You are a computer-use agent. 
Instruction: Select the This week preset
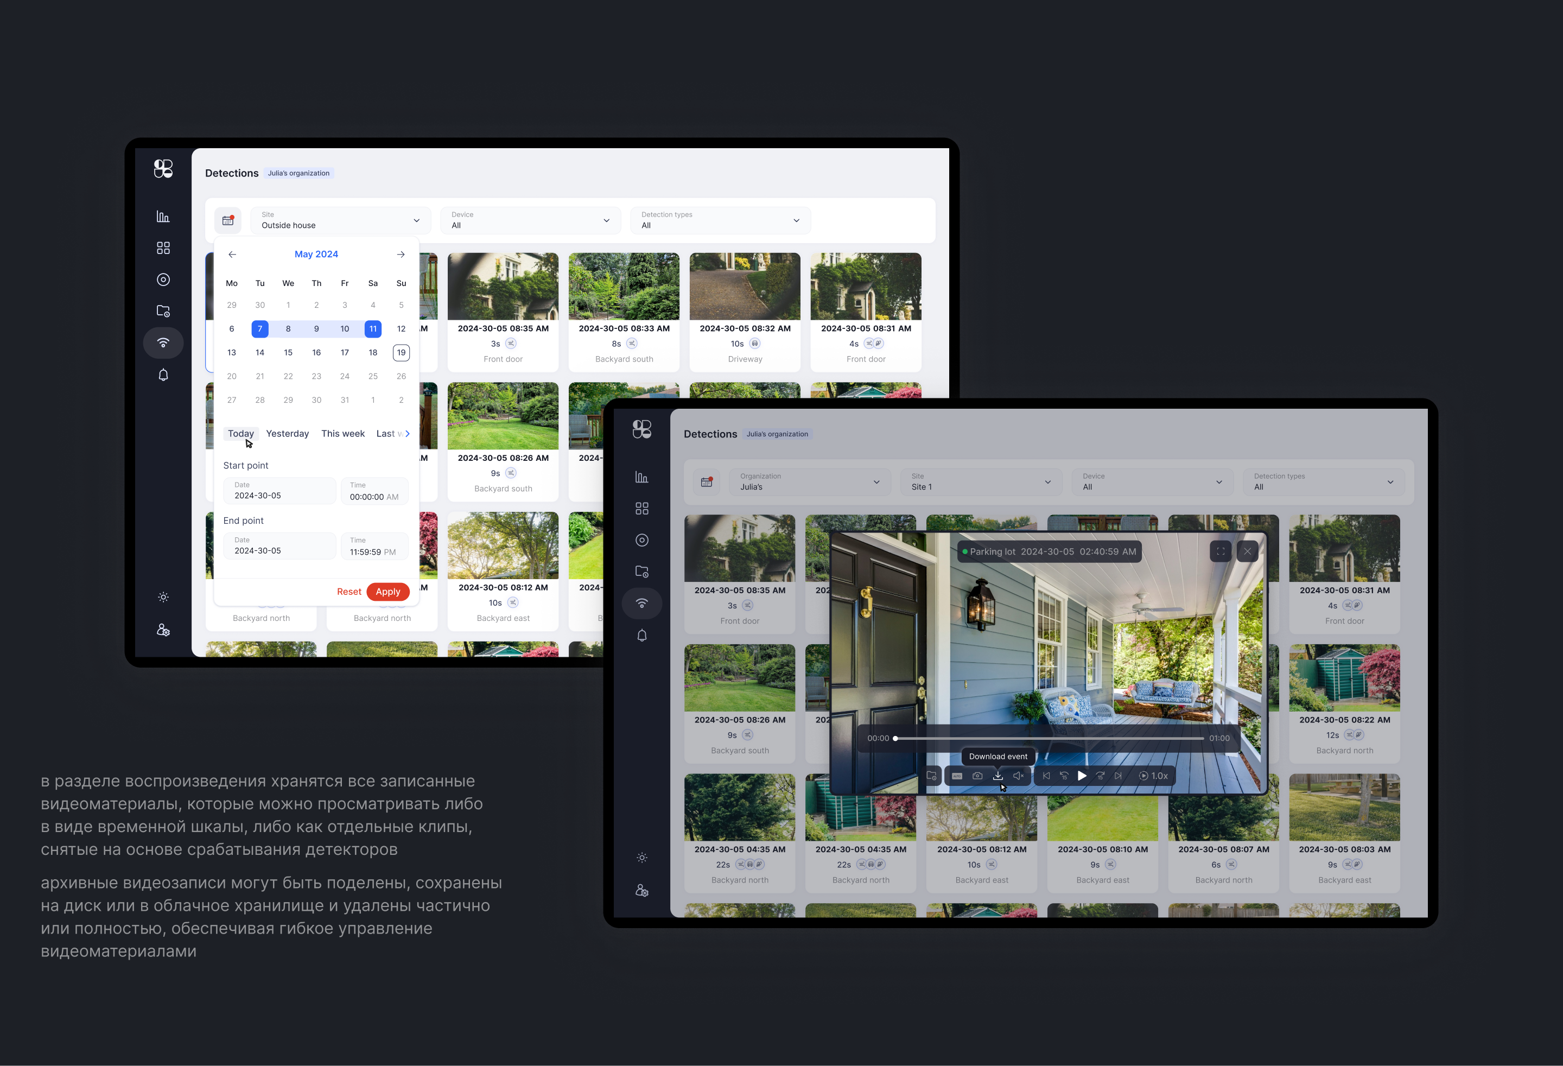click(x=342, y=434)
